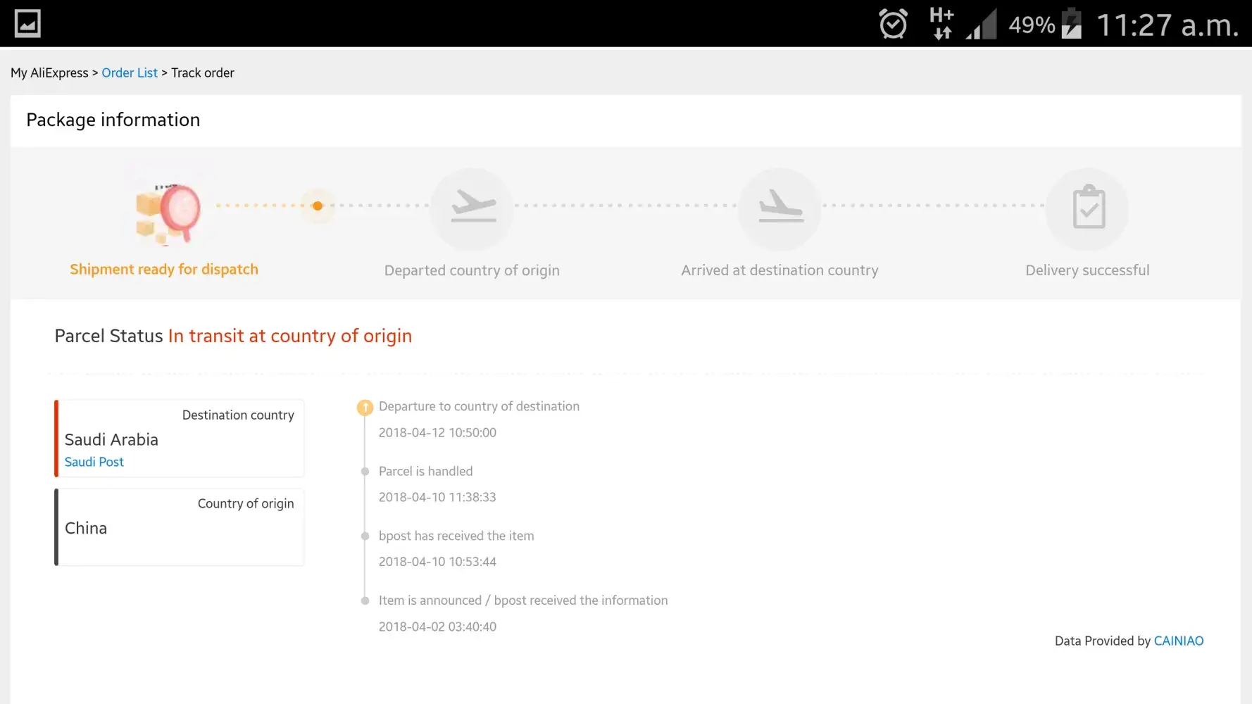1252x704 pixels.
Task: Tap the battery charging icon
Action: coord(1071,23)
